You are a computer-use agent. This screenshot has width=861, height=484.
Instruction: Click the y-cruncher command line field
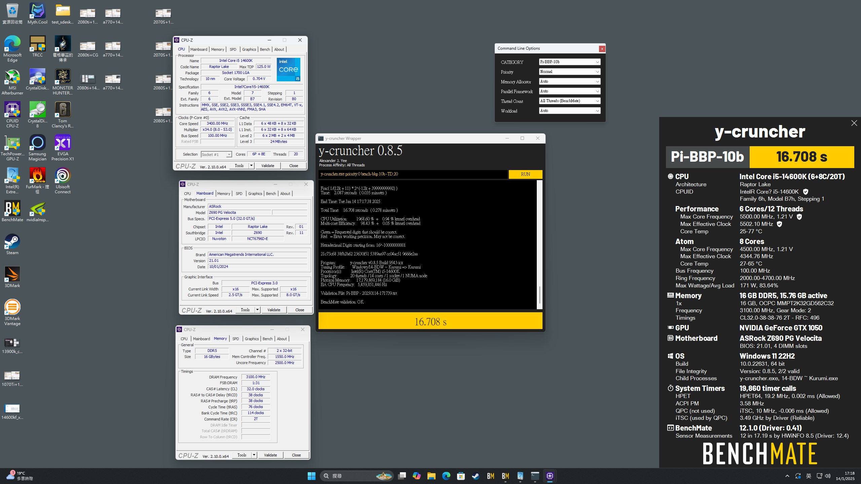[413, 174]
